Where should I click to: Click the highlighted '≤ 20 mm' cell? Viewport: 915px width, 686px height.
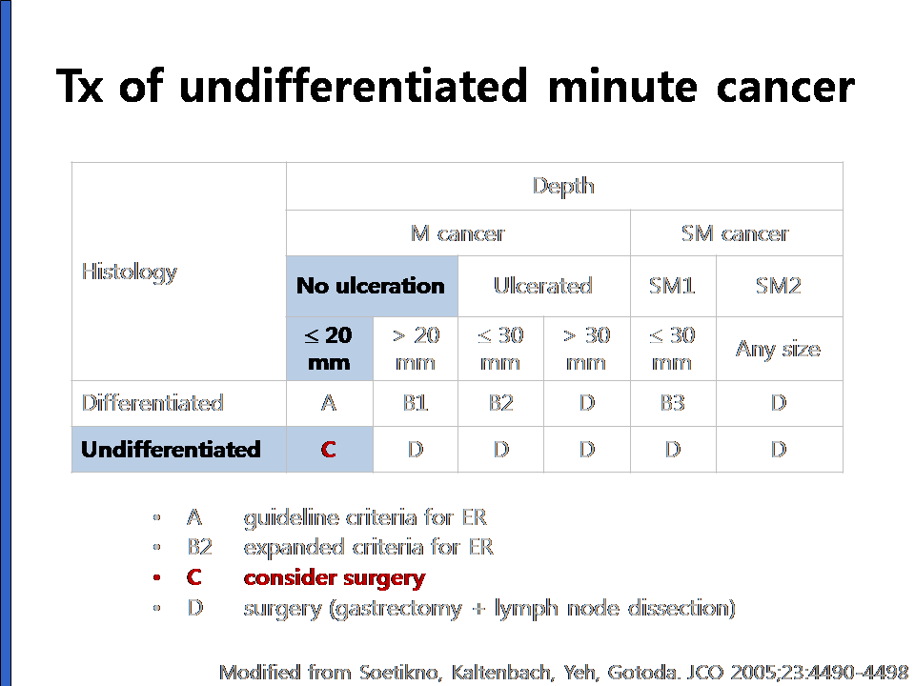pyautogui.click(x=329, y=349)
